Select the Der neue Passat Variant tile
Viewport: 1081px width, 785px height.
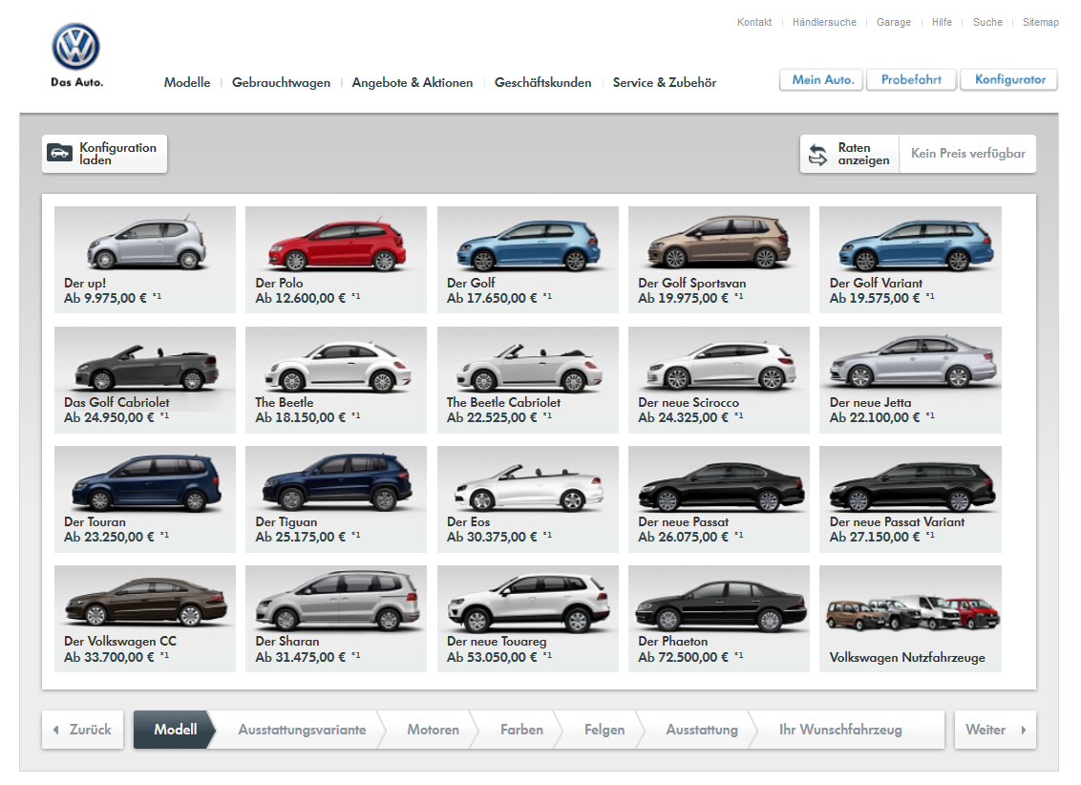click(x=910, y=499)
